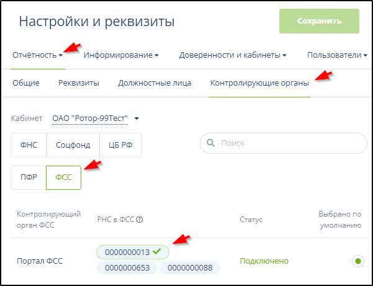Click the search magnifier icon
The width and height of the screenshot is (373, 286).
tap(211, 143)
